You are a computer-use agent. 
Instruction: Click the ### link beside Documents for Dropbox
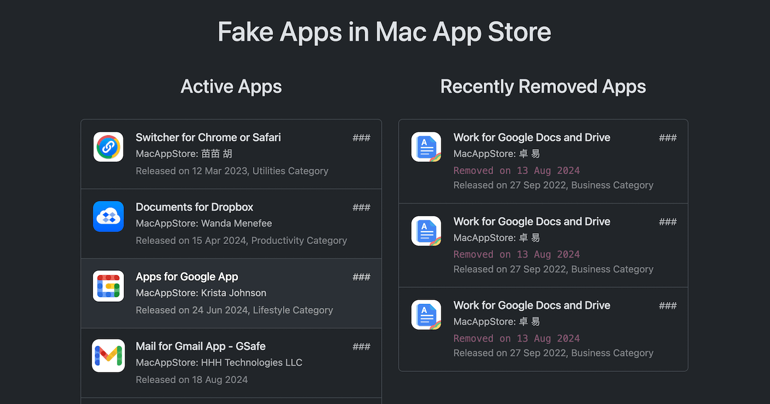[362, 207]
